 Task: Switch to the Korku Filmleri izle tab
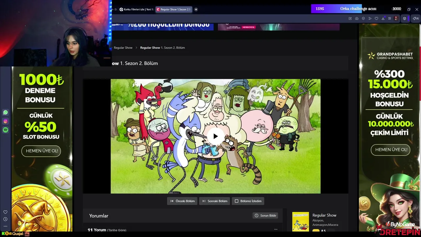[x=136, y=9]
